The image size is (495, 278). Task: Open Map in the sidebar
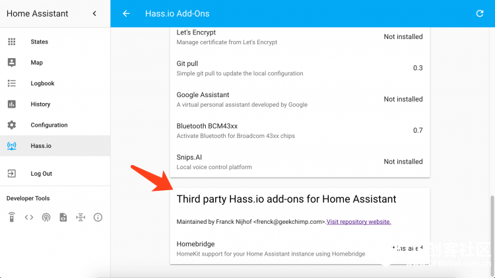(x=55, y=63)
